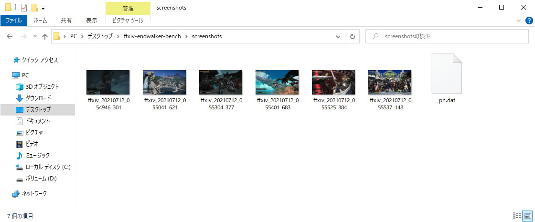
Task: Open the ピクチャ ツール tab
Action: click(128, 21)
